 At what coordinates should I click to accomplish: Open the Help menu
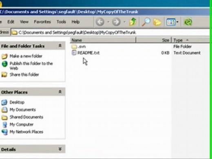coord(75,22)
